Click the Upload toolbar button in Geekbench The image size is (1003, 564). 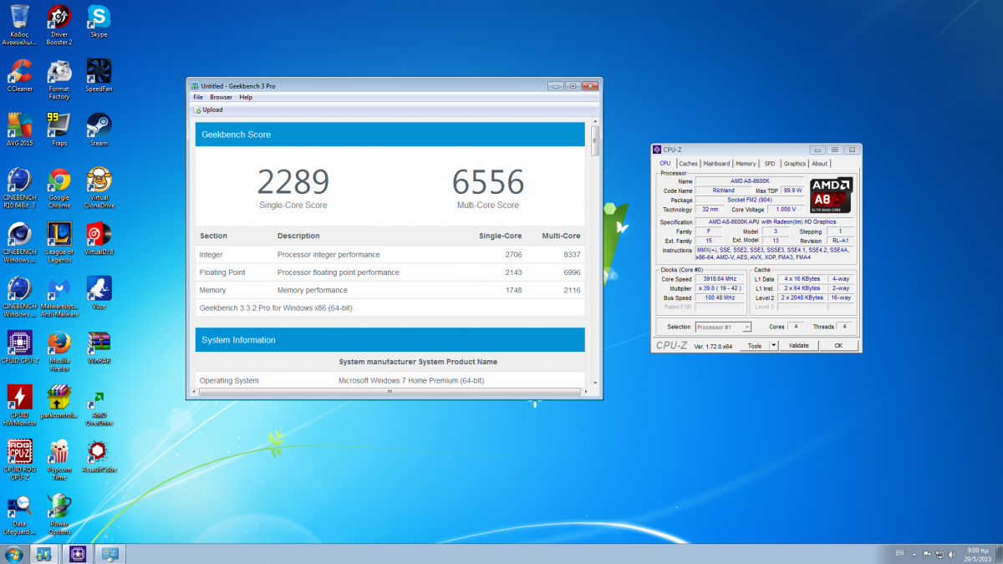tap(208, 109)
